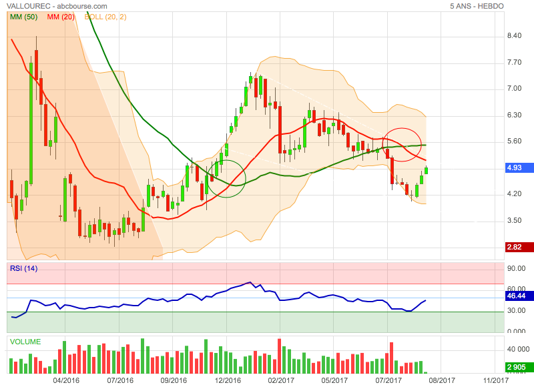Click the 5 ANS - HEBDO period label
Screen dimensions: 534x387
[477, 6]
